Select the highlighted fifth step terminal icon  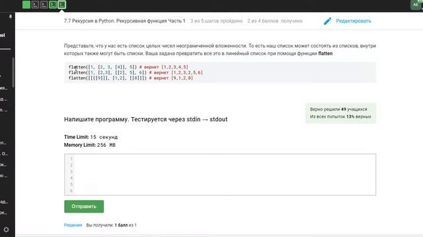pos(61,5)
